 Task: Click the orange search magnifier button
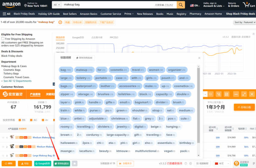(x=181, y=5)
